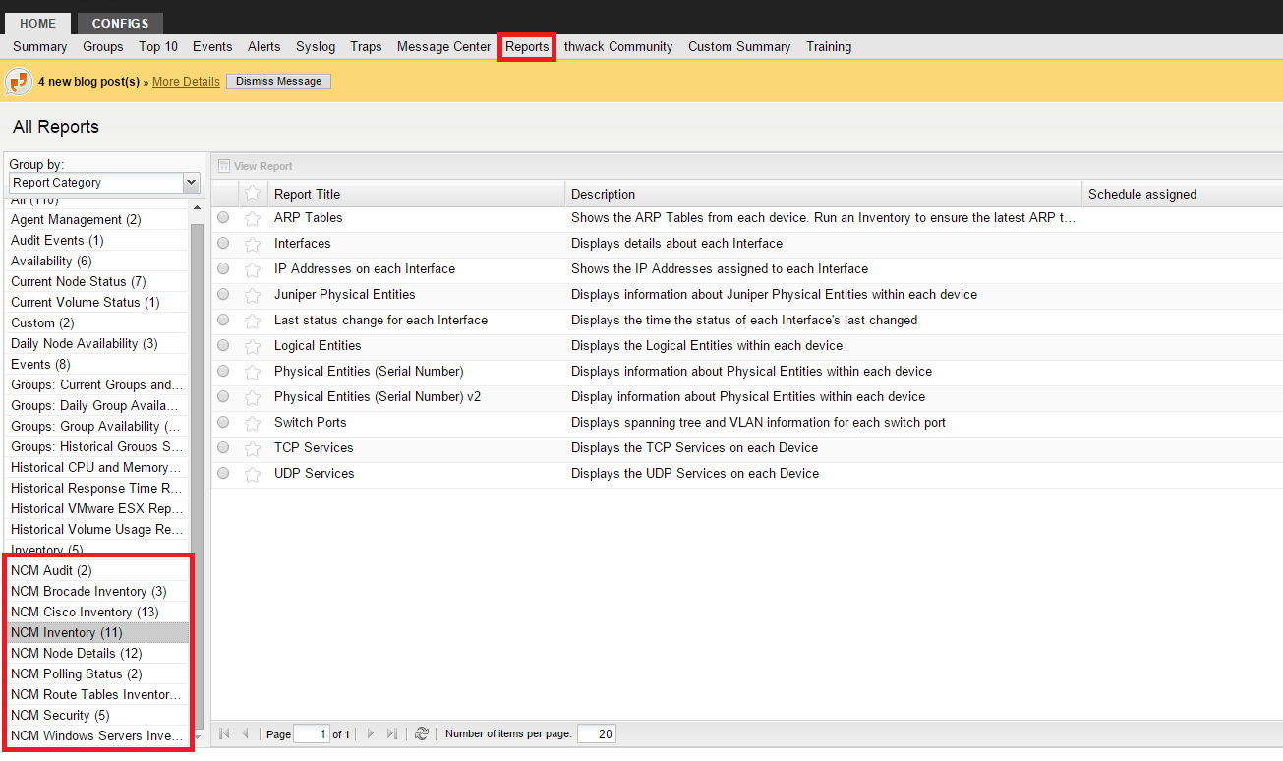Switch to the CONFIGS tab
Viewport: 1283px width, 761px height.
120,24
